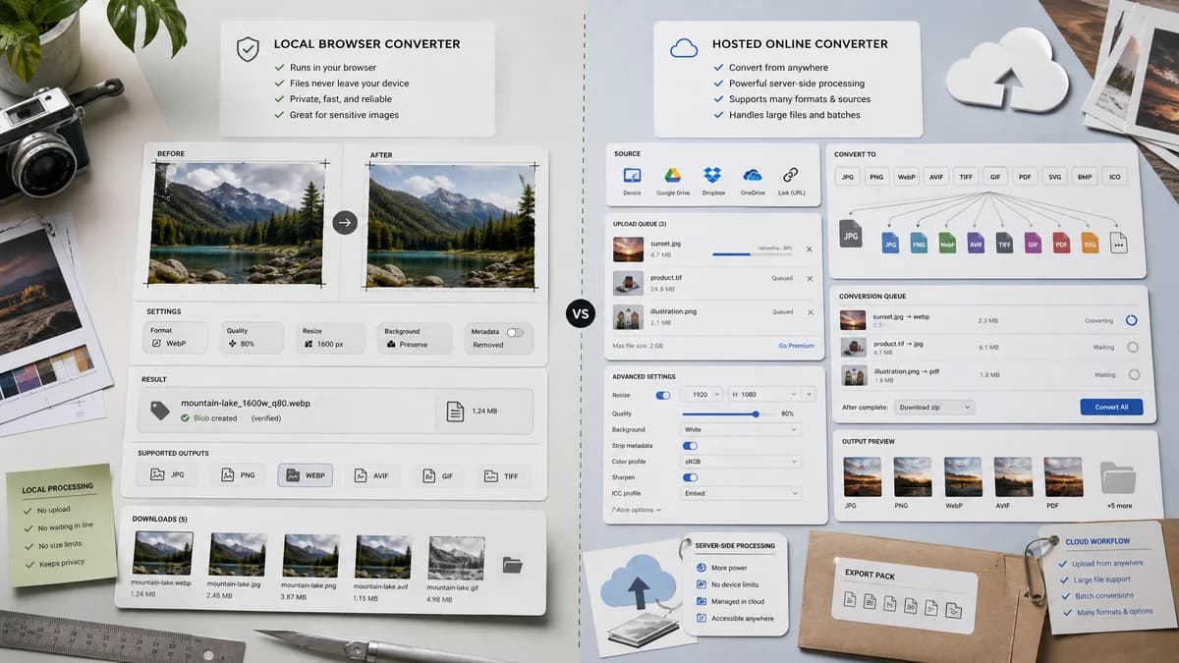Open mountain-lake.gif download thumbnail
Screen dimensions: 1179x663
[x=456, y=558]
